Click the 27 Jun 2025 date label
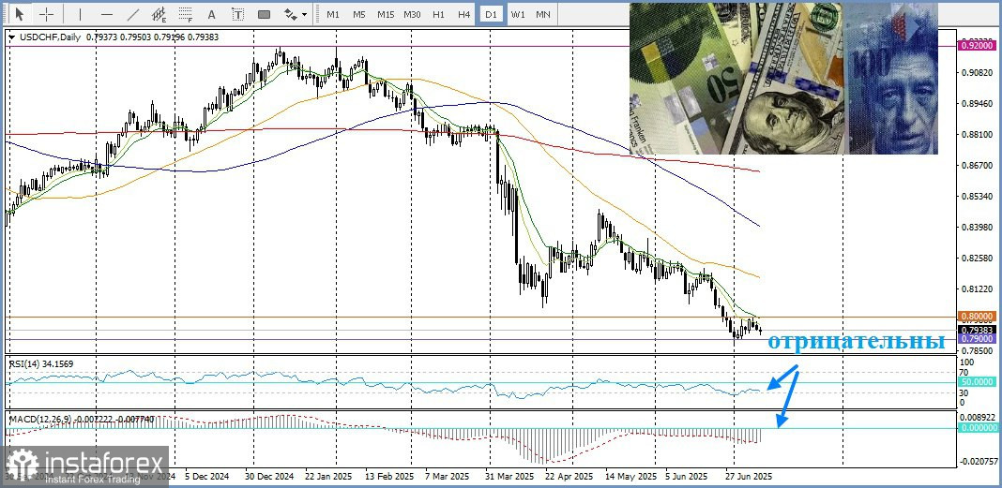The width and height of the screenshot is (1002, 488). pos(749,477)
